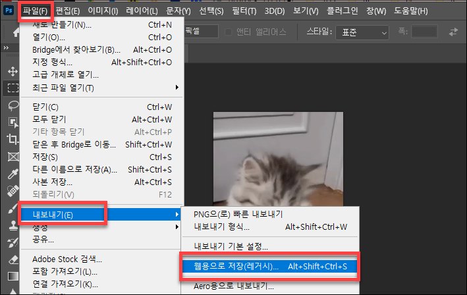Choose 웹용으로 저장(레거시)... submenu item
467x295 pixels.
(x=270, y=267)
